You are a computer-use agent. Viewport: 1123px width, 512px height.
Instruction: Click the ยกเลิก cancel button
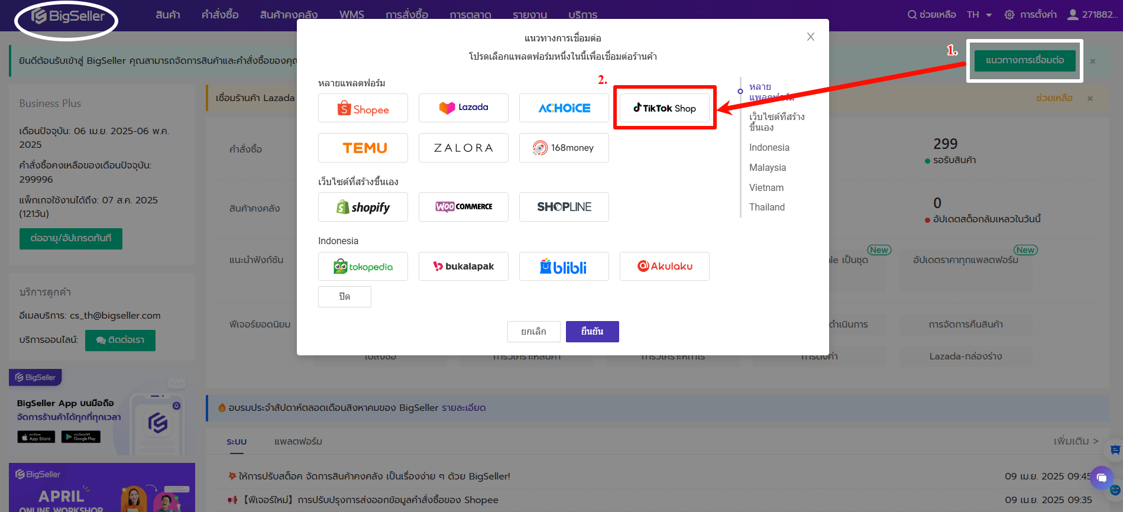[x=533, y=332]
